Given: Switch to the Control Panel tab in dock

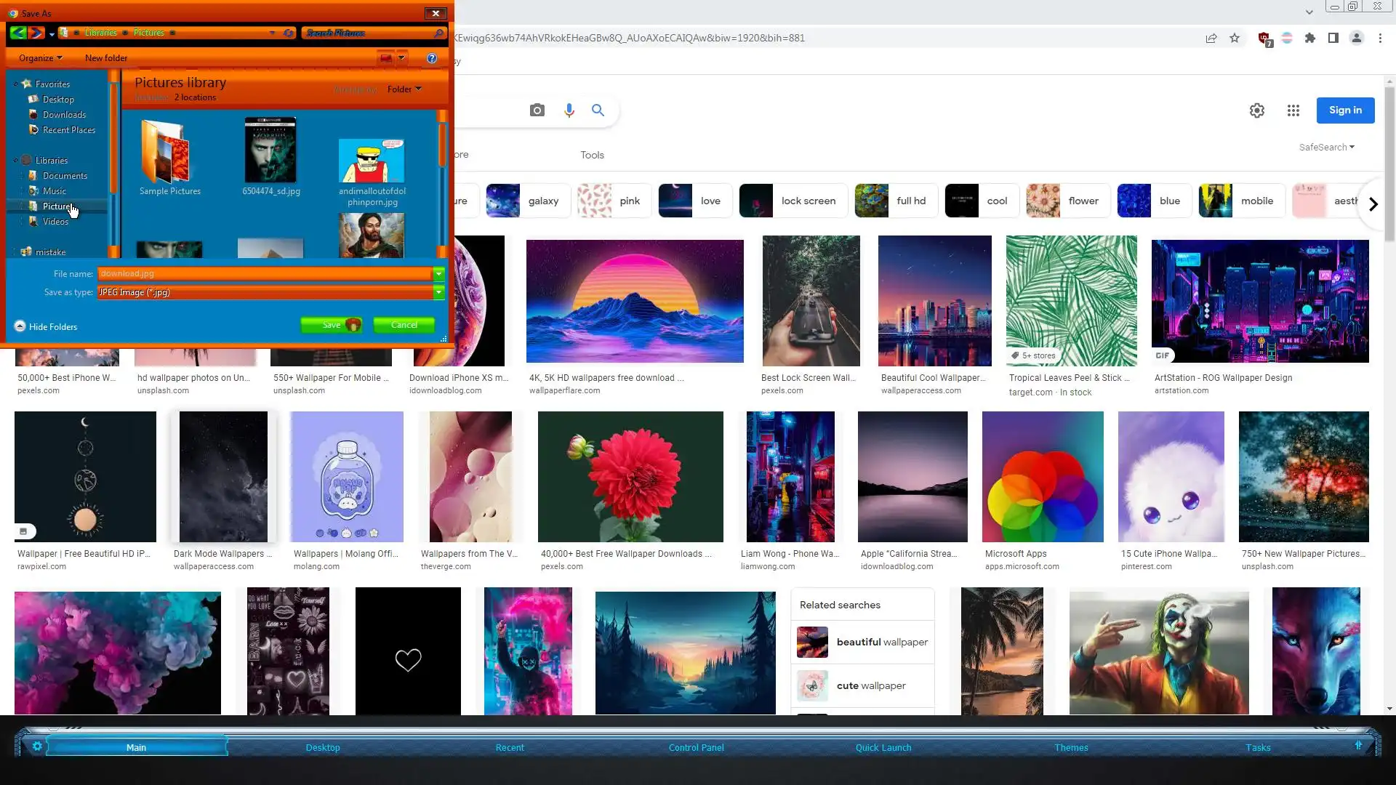Looking at the screenshot, I should 696,747.
